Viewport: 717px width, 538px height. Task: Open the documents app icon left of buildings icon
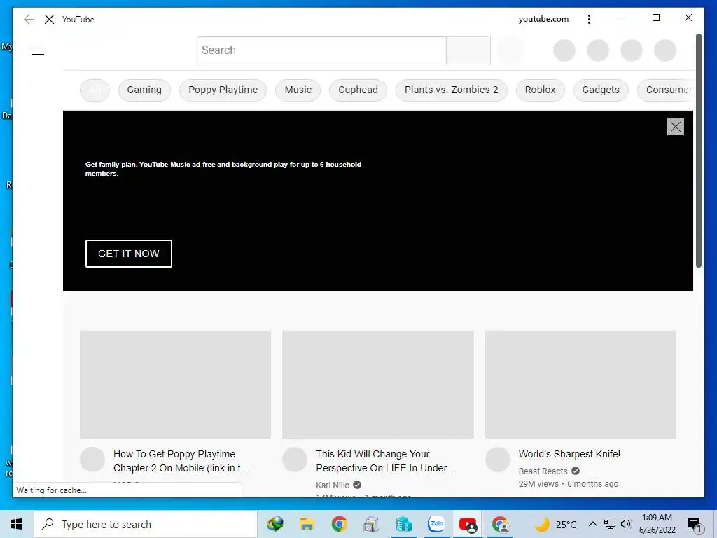point(371,524)
